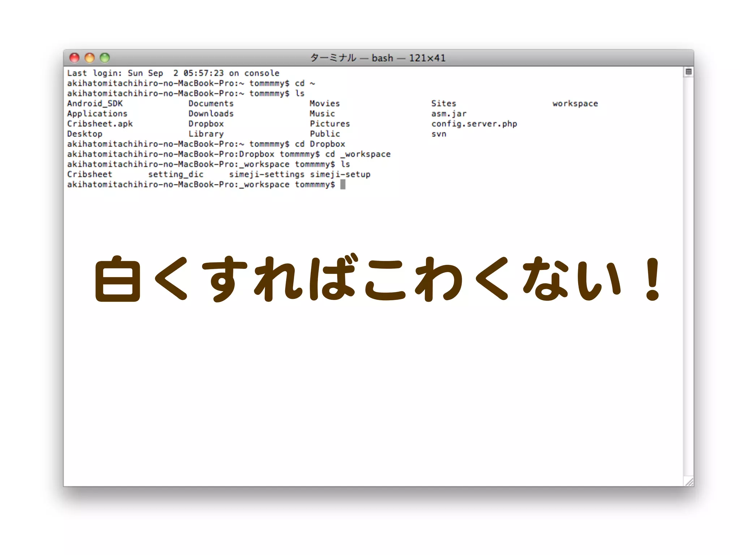Viewport: 740px width, 555px height.
Task: Click the asm.jar file name
Action: 448,114
